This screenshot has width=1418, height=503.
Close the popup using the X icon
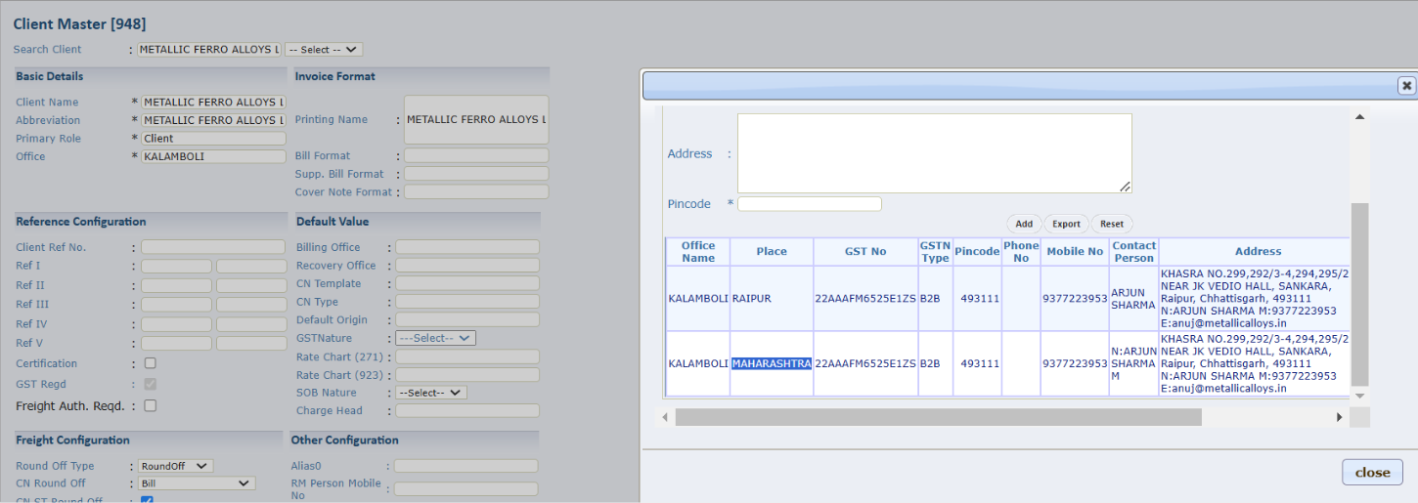tap(1406, 86)
